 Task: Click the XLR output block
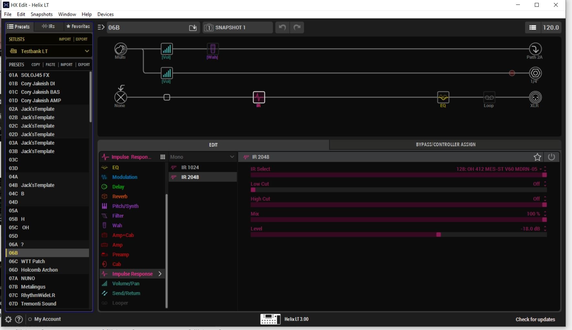(535, 97)
